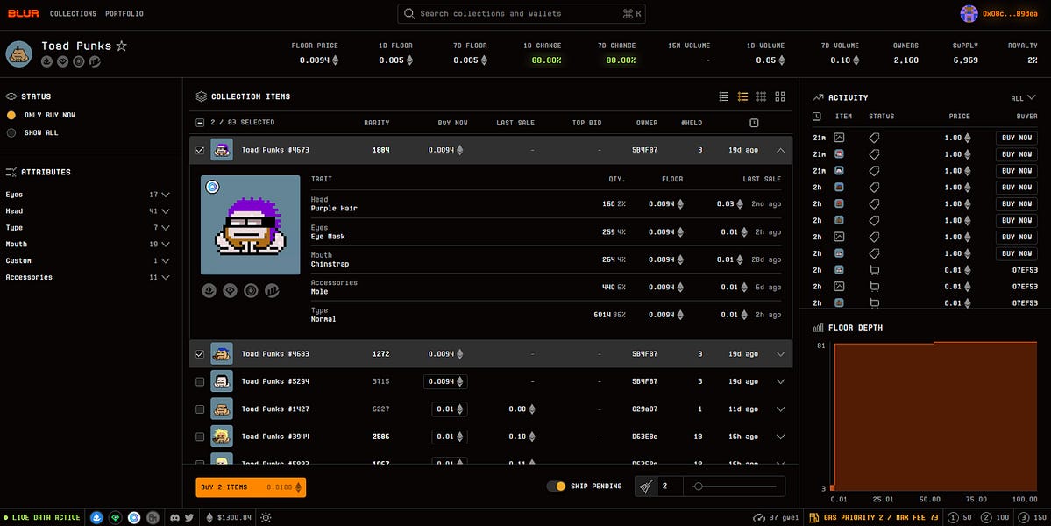
Task: Click the OpenSea icon in the status bar
Action: point(96,517)
